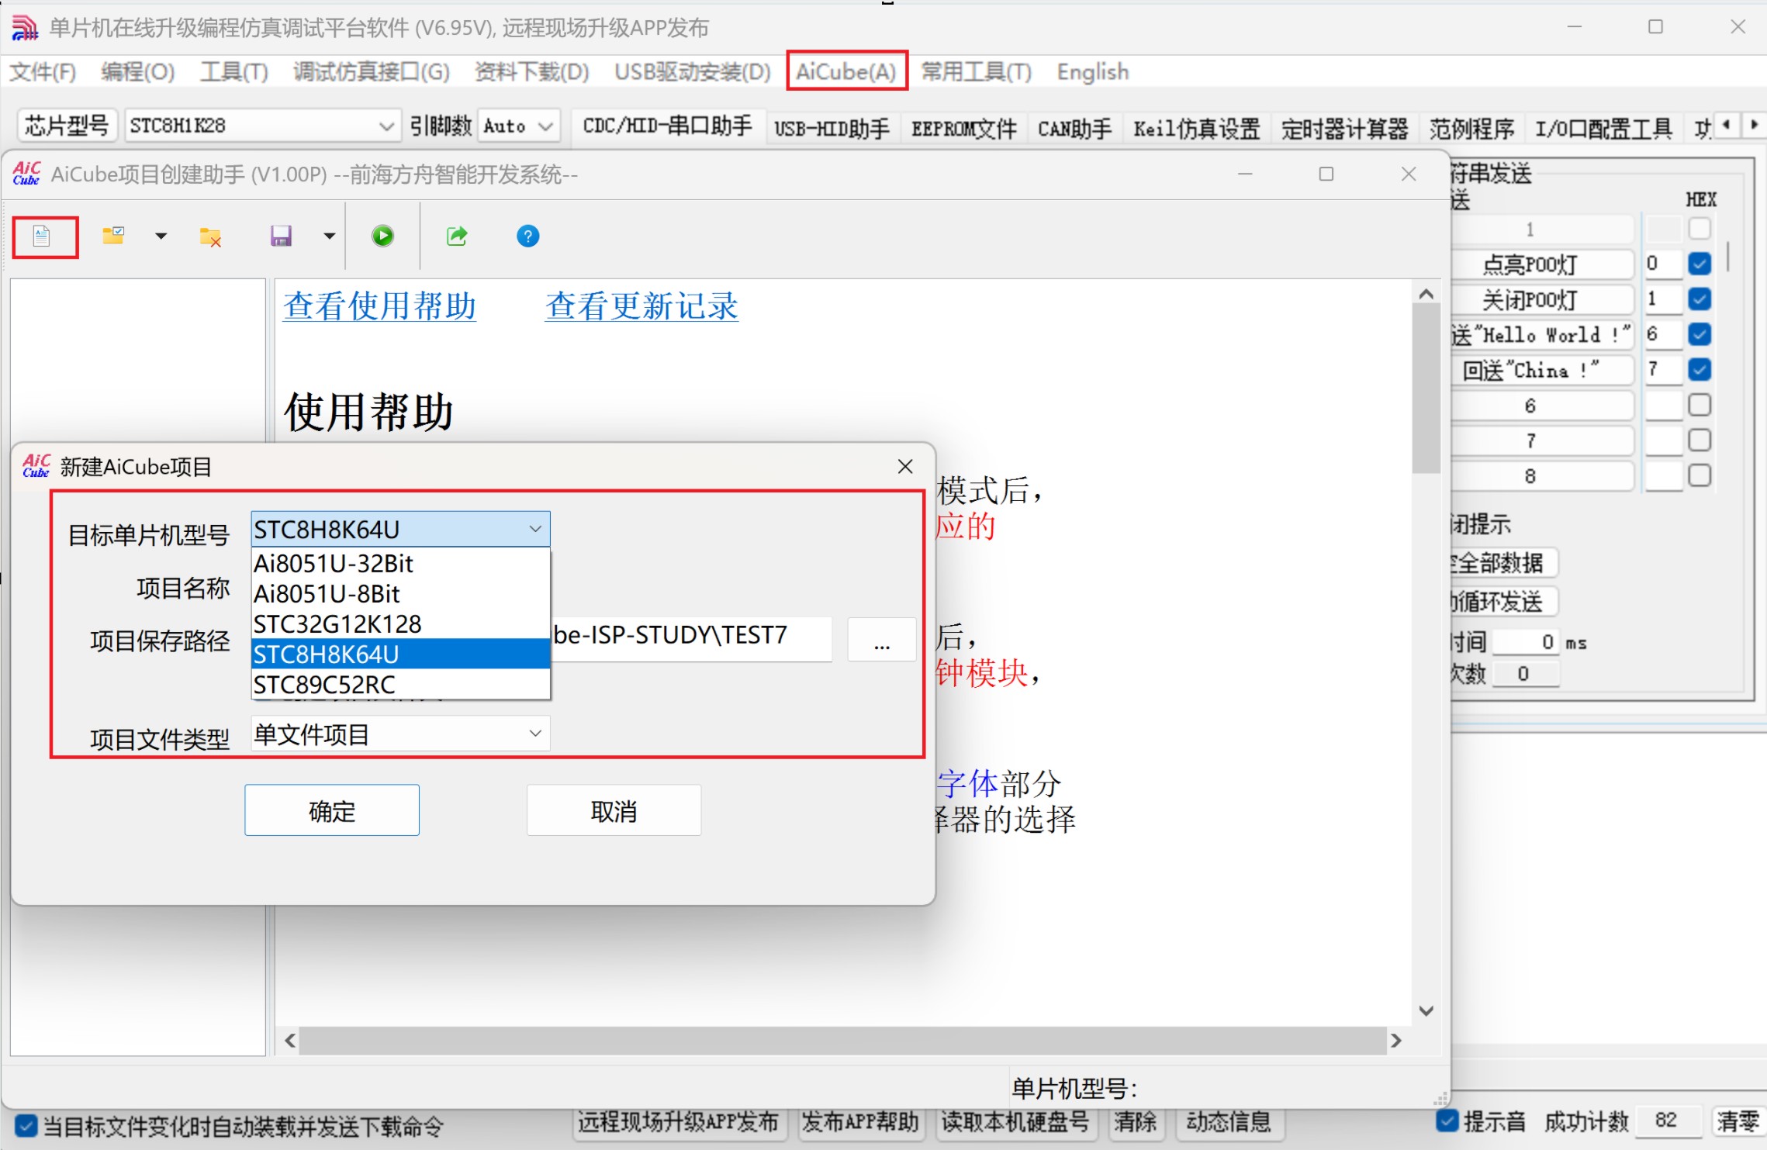The image size is (1767, 1150).
Task: Switch language via English menu
Action: [x=1092, y=72]
